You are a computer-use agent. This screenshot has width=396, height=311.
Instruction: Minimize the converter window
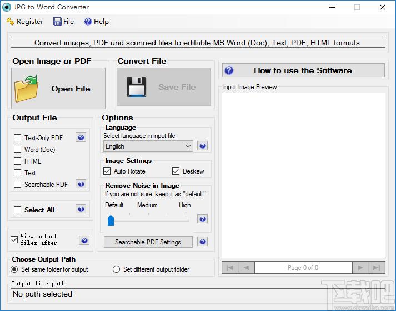(332, 7)
